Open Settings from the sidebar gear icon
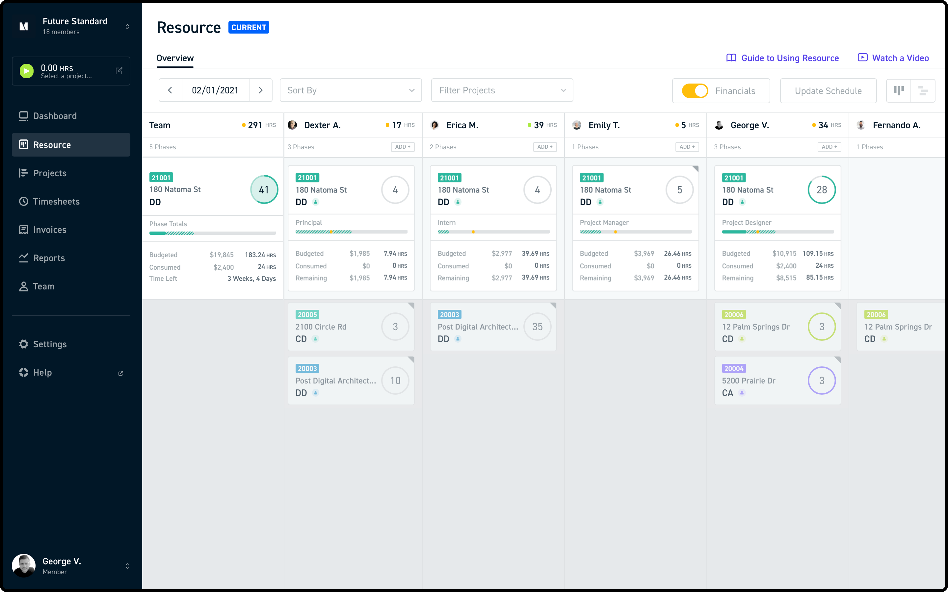This screenshot has width=948, height=592. [x=24, y=344]
